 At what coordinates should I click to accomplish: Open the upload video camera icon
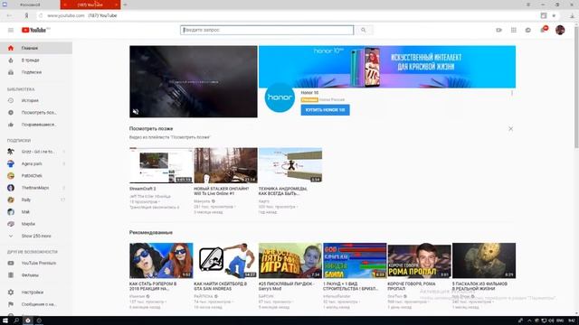498,30
